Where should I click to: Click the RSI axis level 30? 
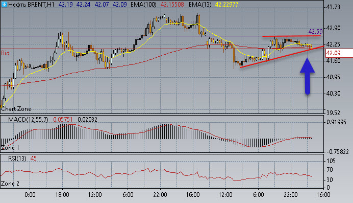pos(330,180)
